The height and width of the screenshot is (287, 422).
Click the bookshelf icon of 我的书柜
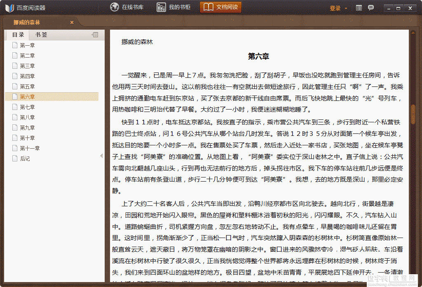click(x=161, y=7)
